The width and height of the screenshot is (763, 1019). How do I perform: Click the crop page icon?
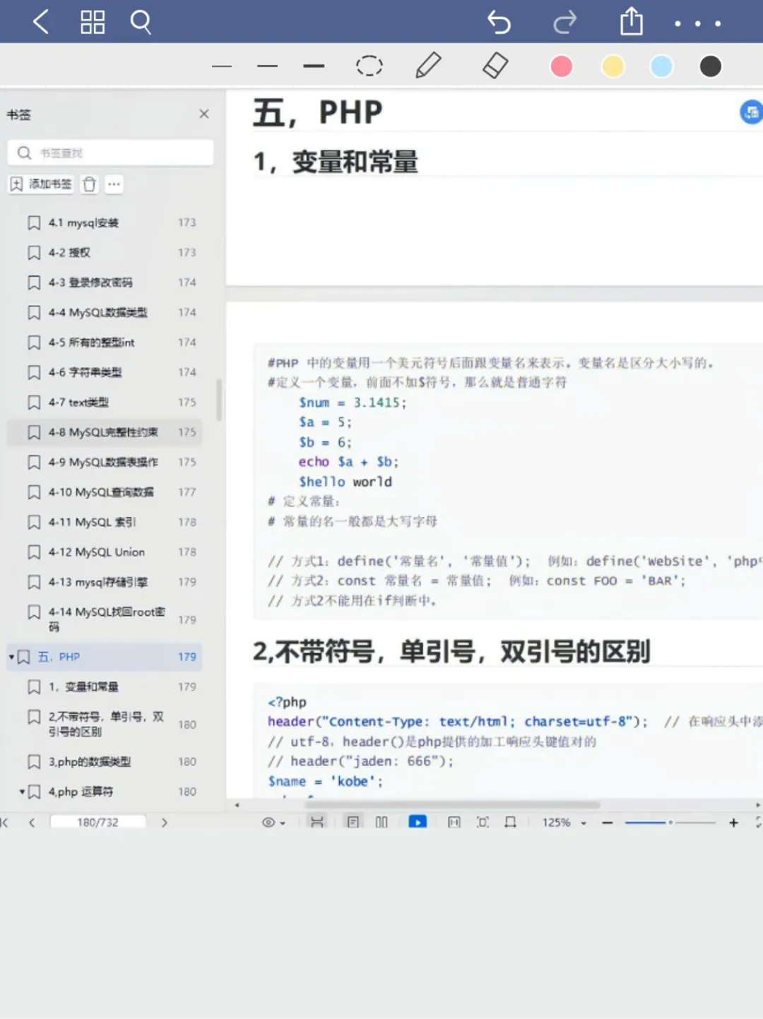(x=510, y=823)
